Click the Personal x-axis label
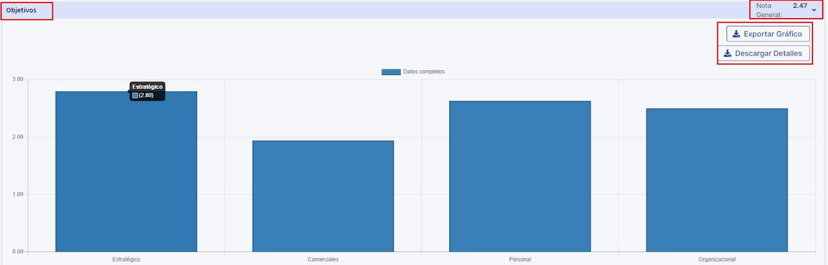This screenshot has width=828, height=265. [x=520, y=259]
